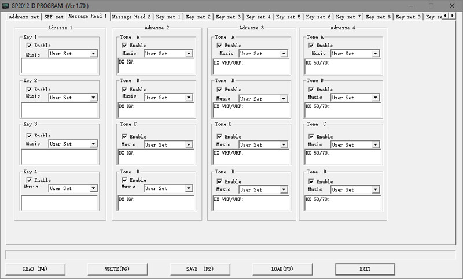
Task: Open Music dropdown for Adresse 3 Tone D
Action: (x=284, y=189)
